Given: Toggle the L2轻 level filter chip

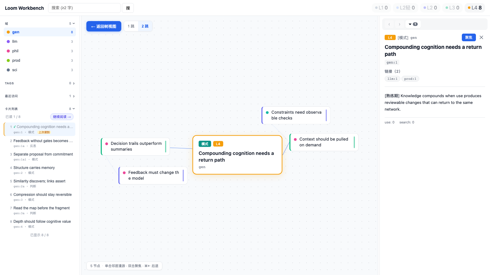Looking at the screenshot, I should (405, 8).
